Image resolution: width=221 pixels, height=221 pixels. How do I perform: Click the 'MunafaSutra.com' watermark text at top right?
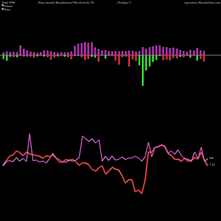[209, 3]
